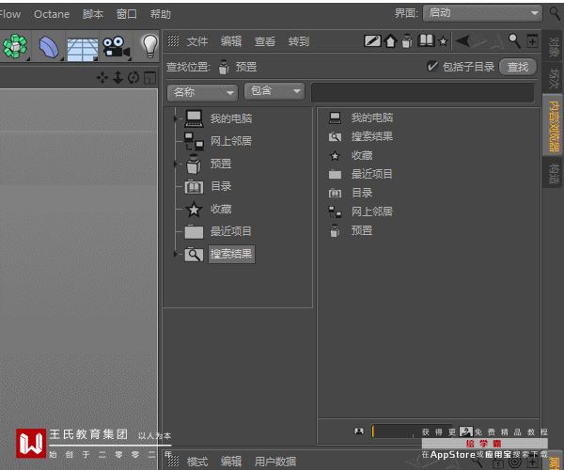Image resolution: width=564 pixels, height=470 pixels.
Task: Open favorites via the small star toolbar icon
Action: (x=443, y=41)
